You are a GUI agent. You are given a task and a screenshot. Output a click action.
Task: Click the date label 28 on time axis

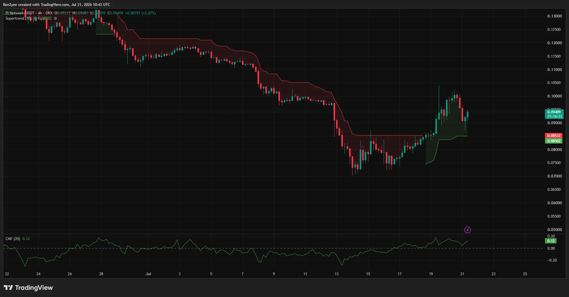(101, 274)
